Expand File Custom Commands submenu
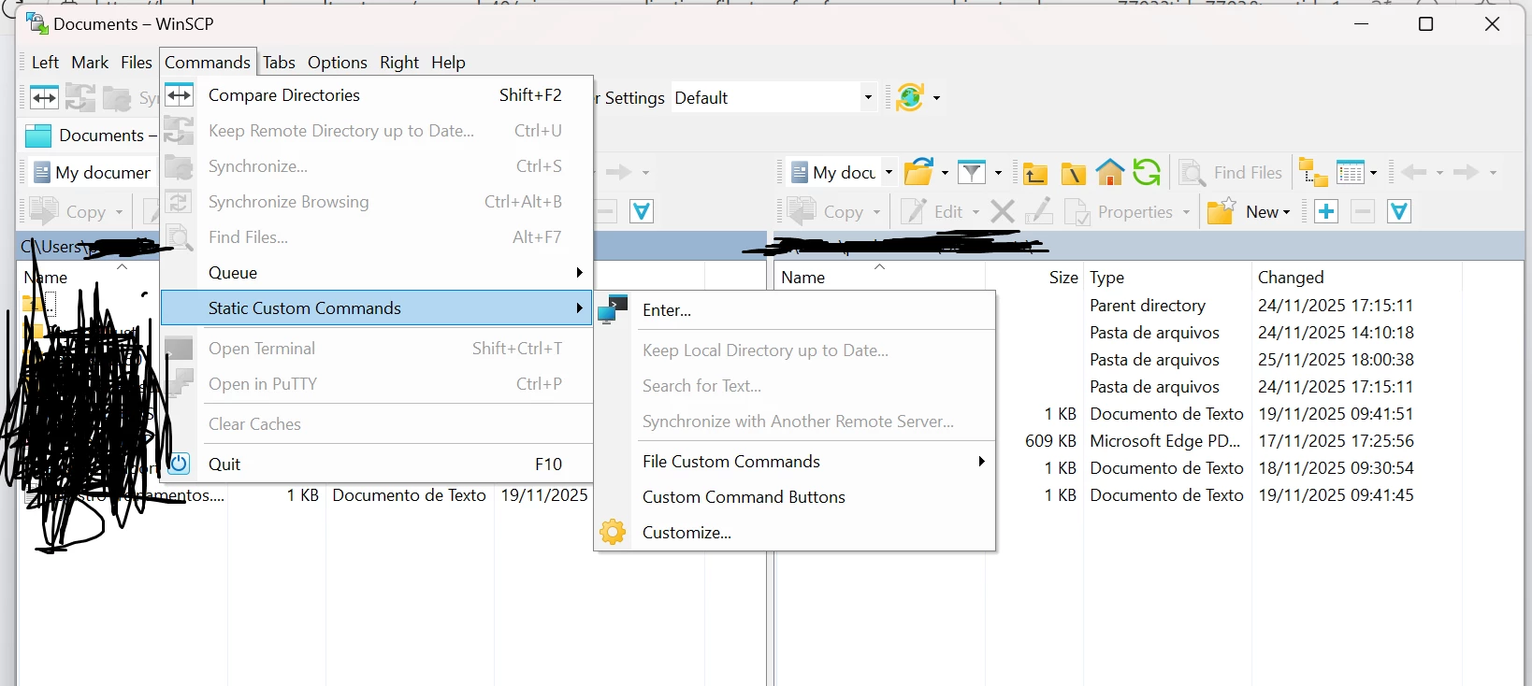Image resolution: width=1532 pixels, height=686 pixels. click(795, 462)
